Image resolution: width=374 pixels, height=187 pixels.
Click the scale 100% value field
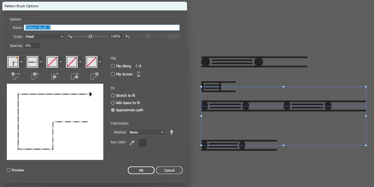pos(116,37)
